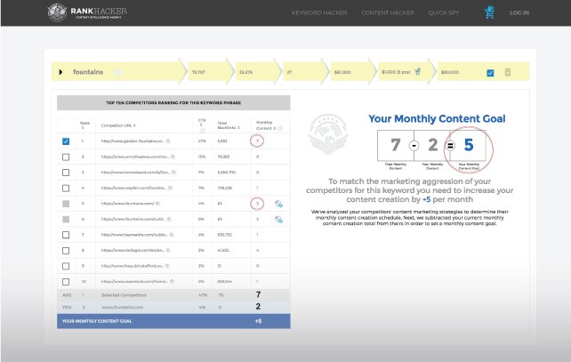Click the globe icon in rank 5 row

278,204
